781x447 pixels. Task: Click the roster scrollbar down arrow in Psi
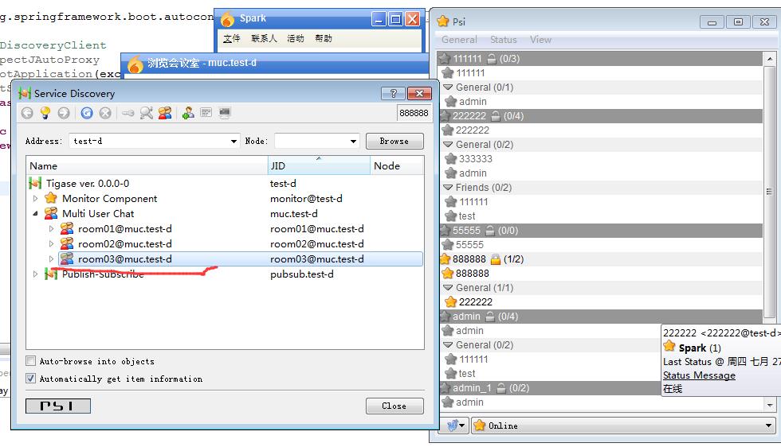(x=770, y=405)
